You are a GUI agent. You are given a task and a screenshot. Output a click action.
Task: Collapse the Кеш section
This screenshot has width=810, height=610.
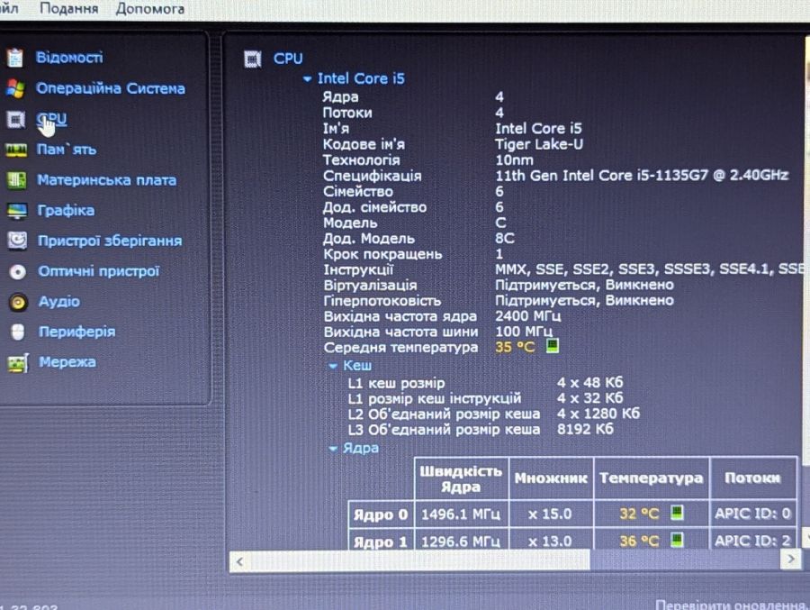click(333, 367)
